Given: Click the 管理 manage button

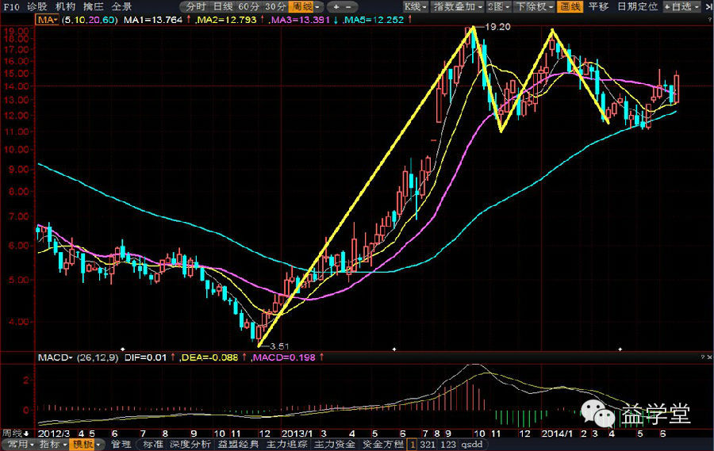Looking at the screenshot, I should pyautogui.click(x=121, y=444).
